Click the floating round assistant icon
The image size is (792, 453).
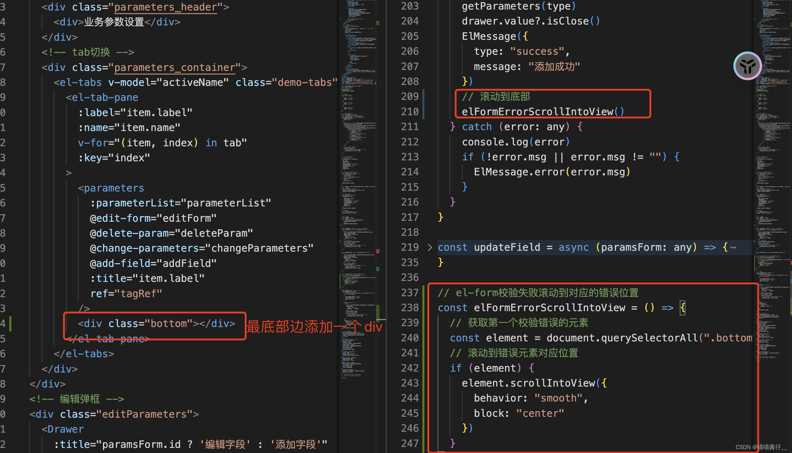coord(747,66)
